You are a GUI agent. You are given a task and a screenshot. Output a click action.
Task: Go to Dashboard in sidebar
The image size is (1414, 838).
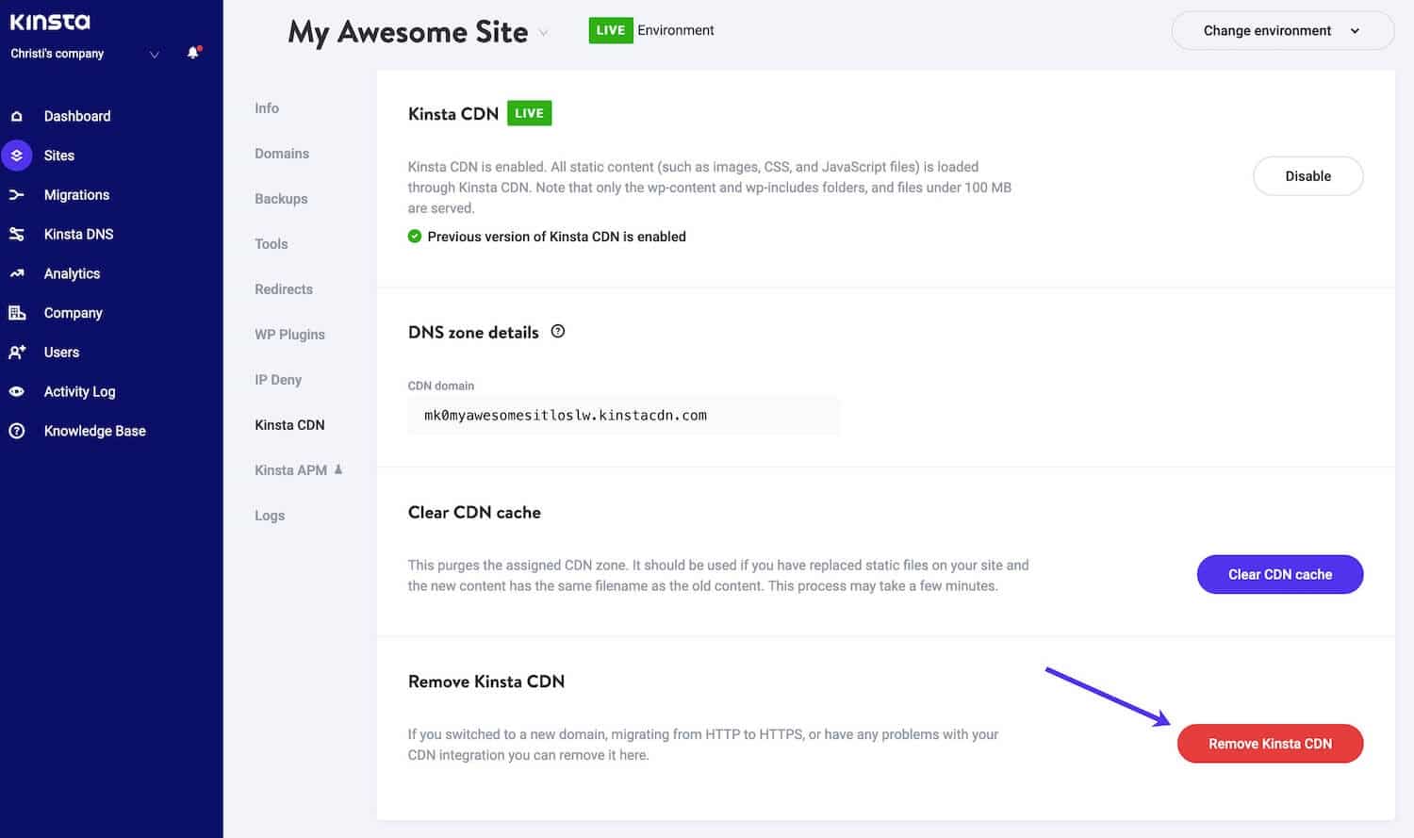coord(77,116)
